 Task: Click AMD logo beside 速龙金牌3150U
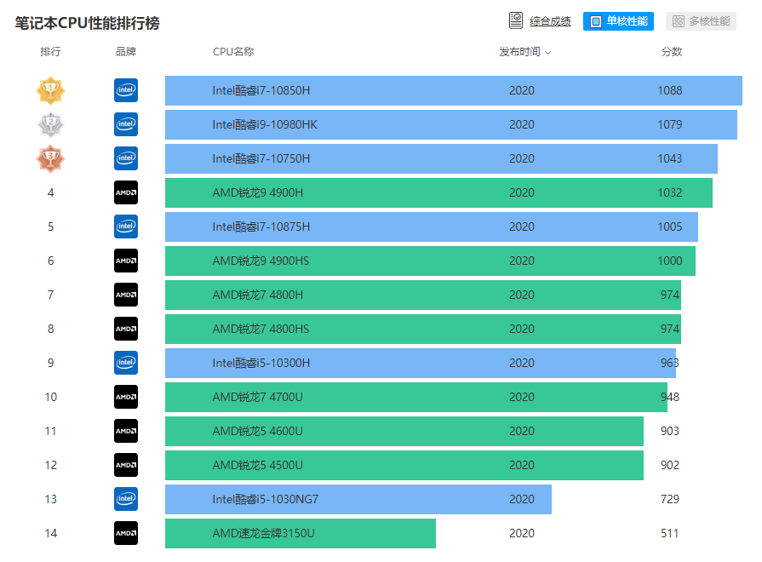pyautogui.click(x=126, y=533)
